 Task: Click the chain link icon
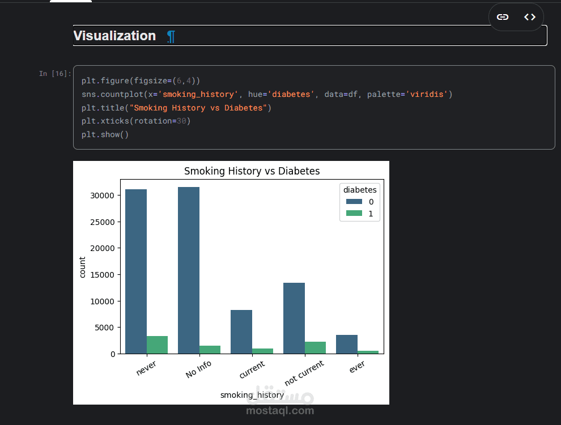[x=503, y=17]
